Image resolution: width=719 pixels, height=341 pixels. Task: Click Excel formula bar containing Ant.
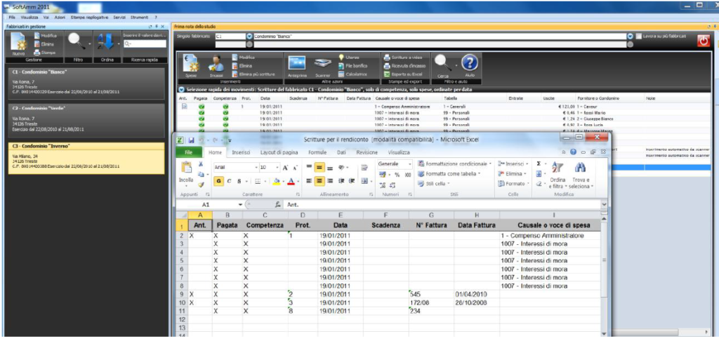pyautogui.click(x=442, y=205)
